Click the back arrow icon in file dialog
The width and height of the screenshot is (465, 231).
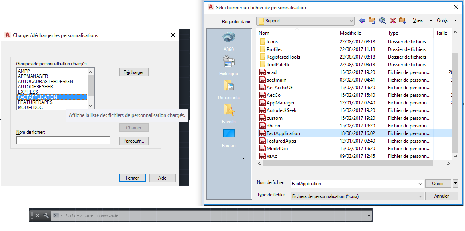(362, 20)
